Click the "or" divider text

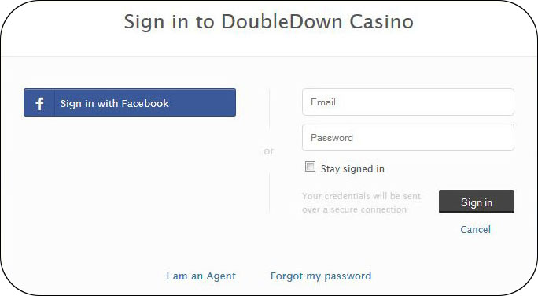pos(269,151)
